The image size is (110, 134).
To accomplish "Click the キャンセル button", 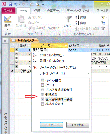I will click(x=78, y=125).
